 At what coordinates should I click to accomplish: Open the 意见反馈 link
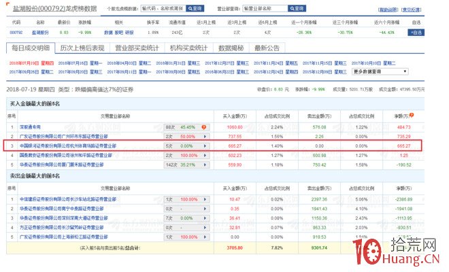click(412, 10)
